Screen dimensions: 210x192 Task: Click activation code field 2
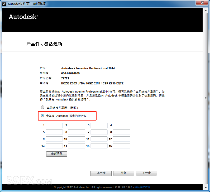77,125
